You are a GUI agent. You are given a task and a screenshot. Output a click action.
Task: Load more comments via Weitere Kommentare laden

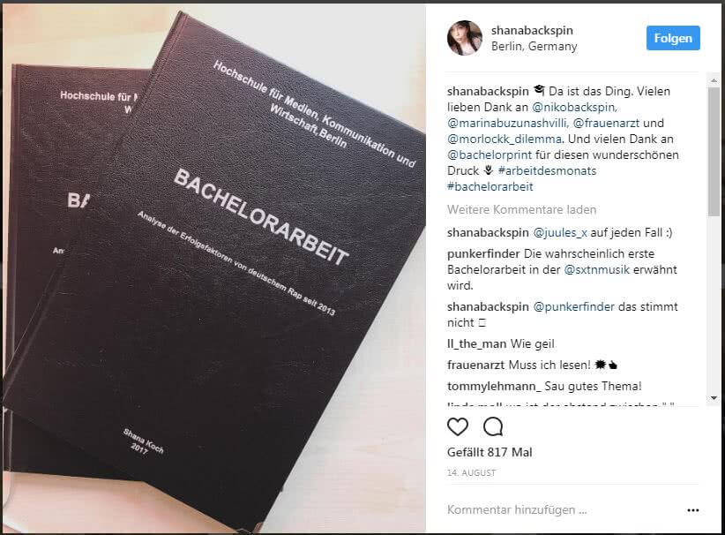point(521,209)
